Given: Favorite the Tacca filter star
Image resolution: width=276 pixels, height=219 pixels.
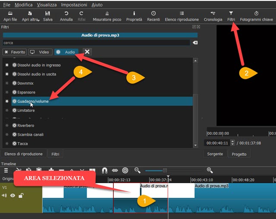Looking at the screenshot, I should tap(7, 143).
